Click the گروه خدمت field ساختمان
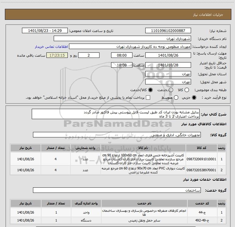235x227 pixels. pyautogui.click(x=117, y=190)
